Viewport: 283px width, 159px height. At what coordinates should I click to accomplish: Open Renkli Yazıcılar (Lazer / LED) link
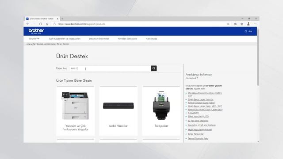click(201, 103)
